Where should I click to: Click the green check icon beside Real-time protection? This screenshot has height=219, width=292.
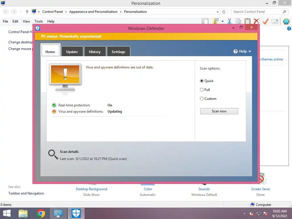[x=54, y=105]
